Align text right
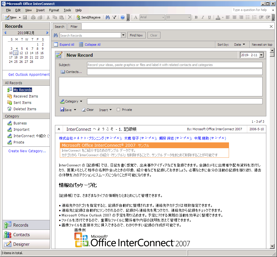The width and height of the screenshot is (277, 257). [x=241, y=17]
